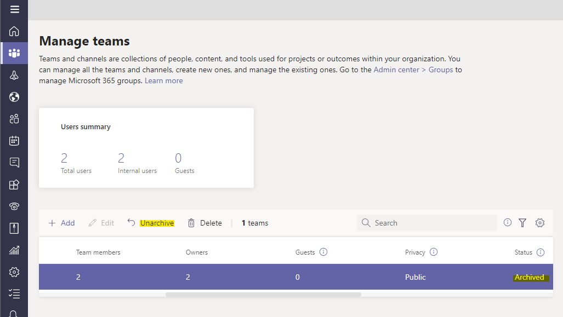Go to the Home dashboard icon
Image resolution: width=563 pixels, height=317 pixels.
click(x=14, y=31)
